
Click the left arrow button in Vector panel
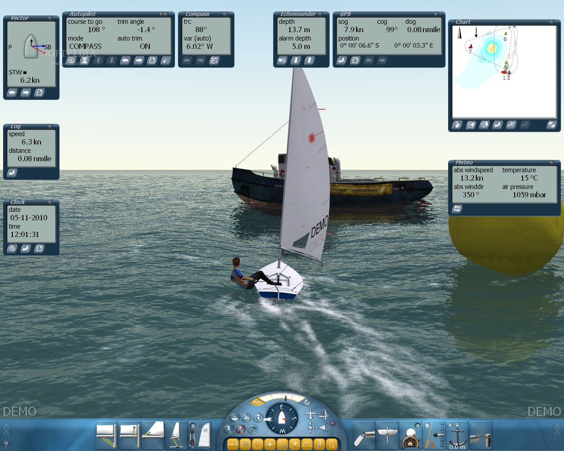12,92
